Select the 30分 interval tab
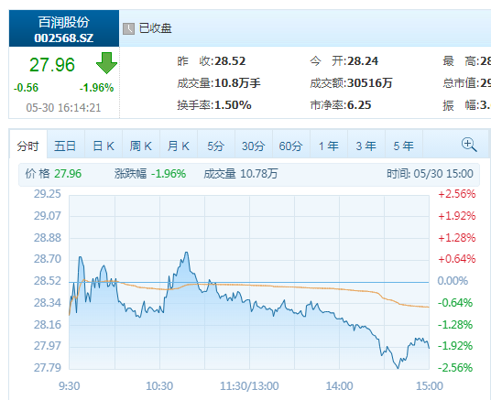 [254, 146]
